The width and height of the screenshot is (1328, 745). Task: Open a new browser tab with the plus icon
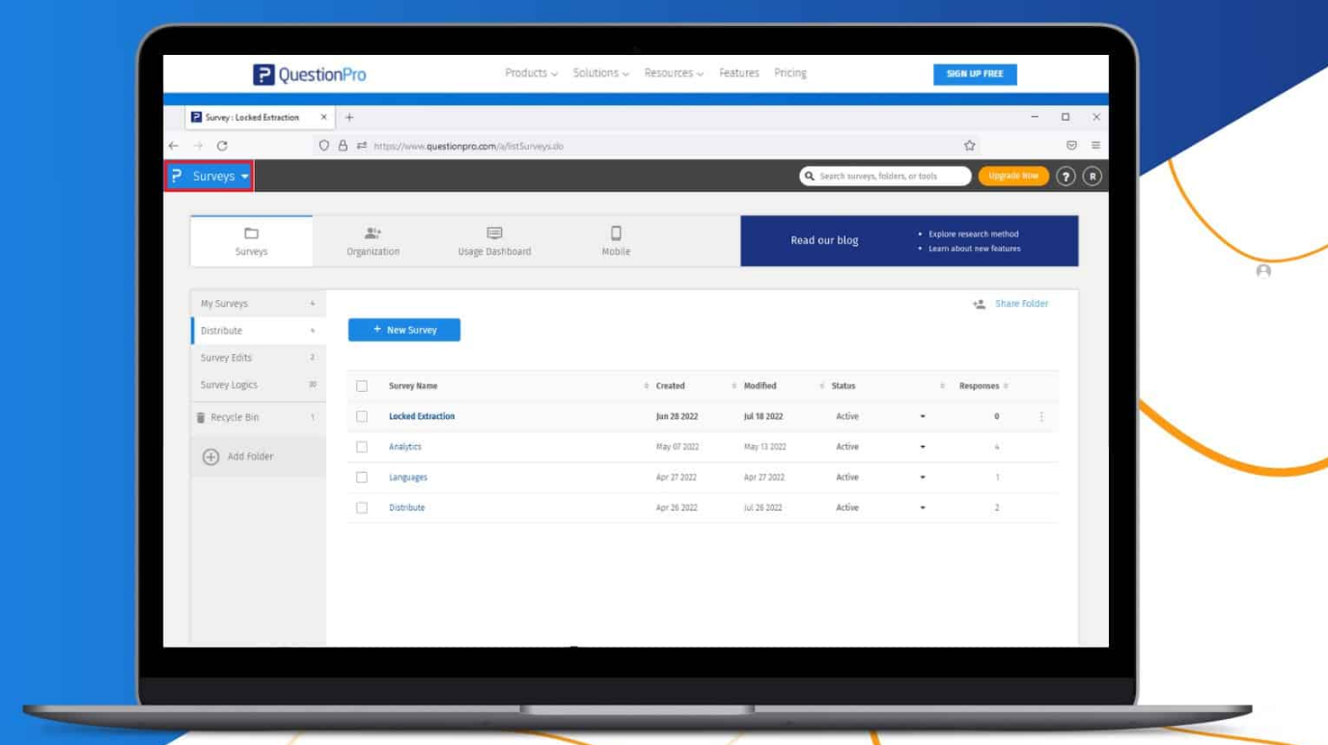349,118
